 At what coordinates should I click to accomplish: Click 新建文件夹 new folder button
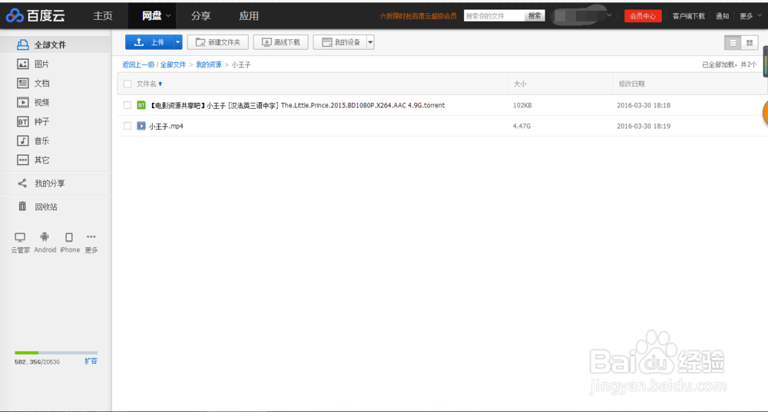(218, 42)
